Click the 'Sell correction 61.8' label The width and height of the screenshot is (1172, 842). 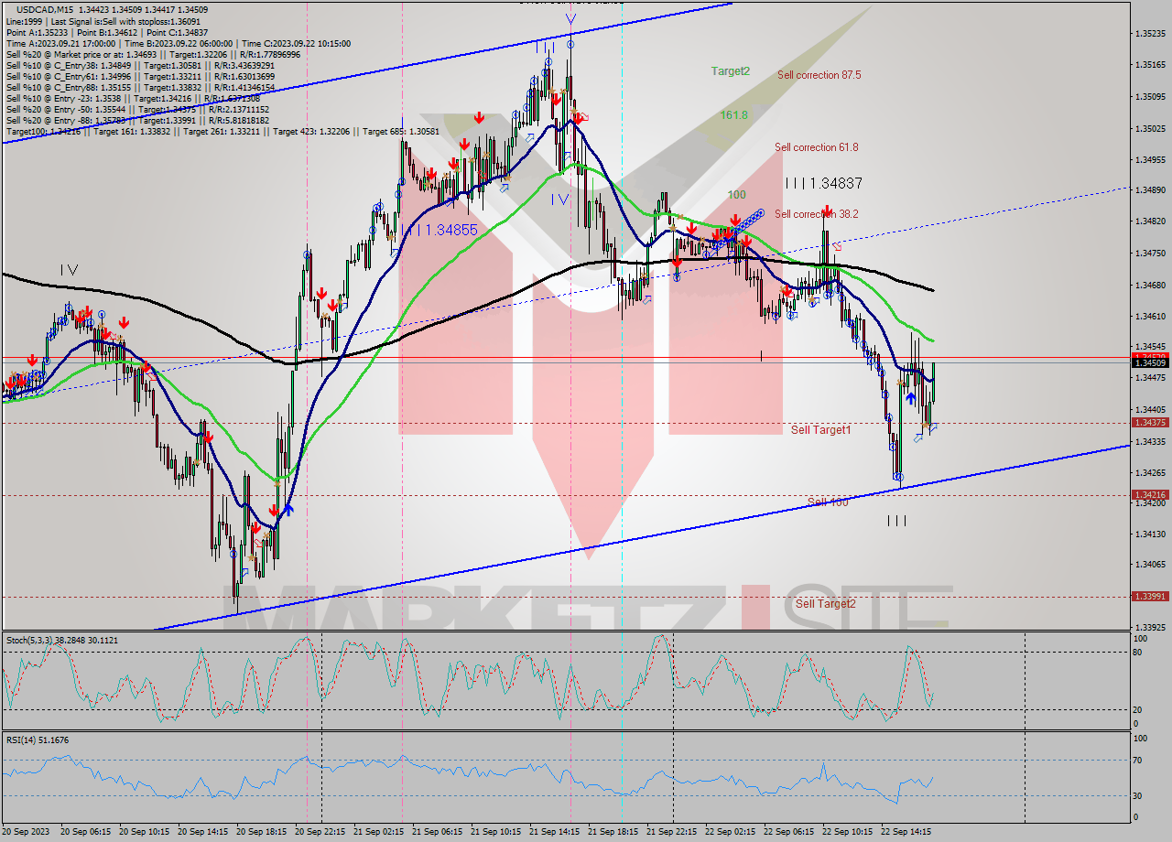click(816, 147)
